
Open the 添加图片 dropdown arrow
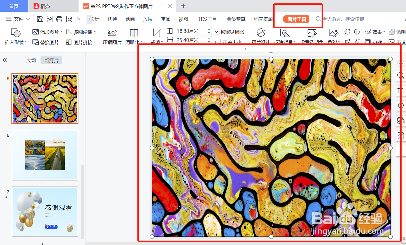tap(62, 32)
